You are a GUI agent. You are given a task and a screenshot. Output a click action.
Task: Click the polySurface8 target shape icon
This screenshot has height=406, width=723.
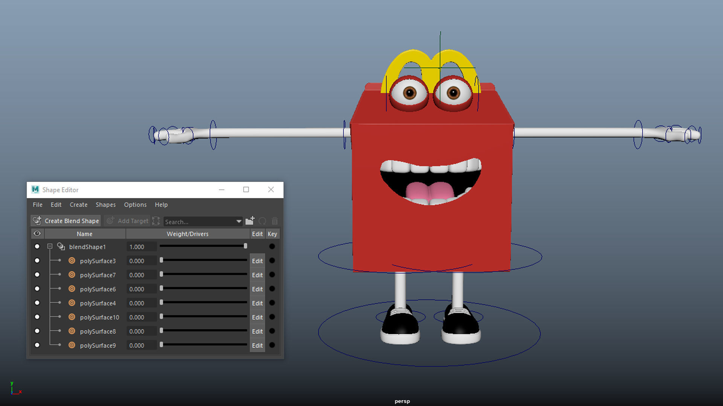click(x=72, y=331)
